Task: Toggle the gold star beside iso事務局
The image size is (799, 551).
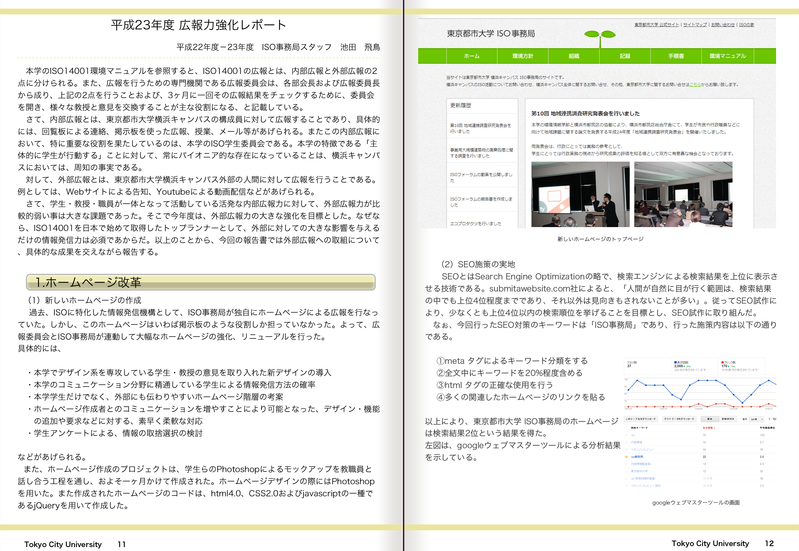Action: coord(626,457)
